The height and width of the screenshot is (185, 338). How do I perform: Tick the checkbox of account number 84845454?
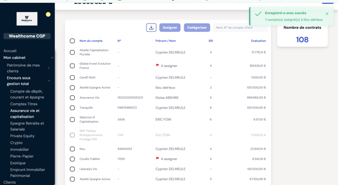pos(72,149)
